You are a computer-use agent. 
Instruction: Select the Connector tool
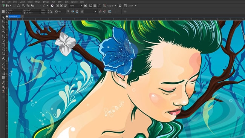(x=3, y=68)
